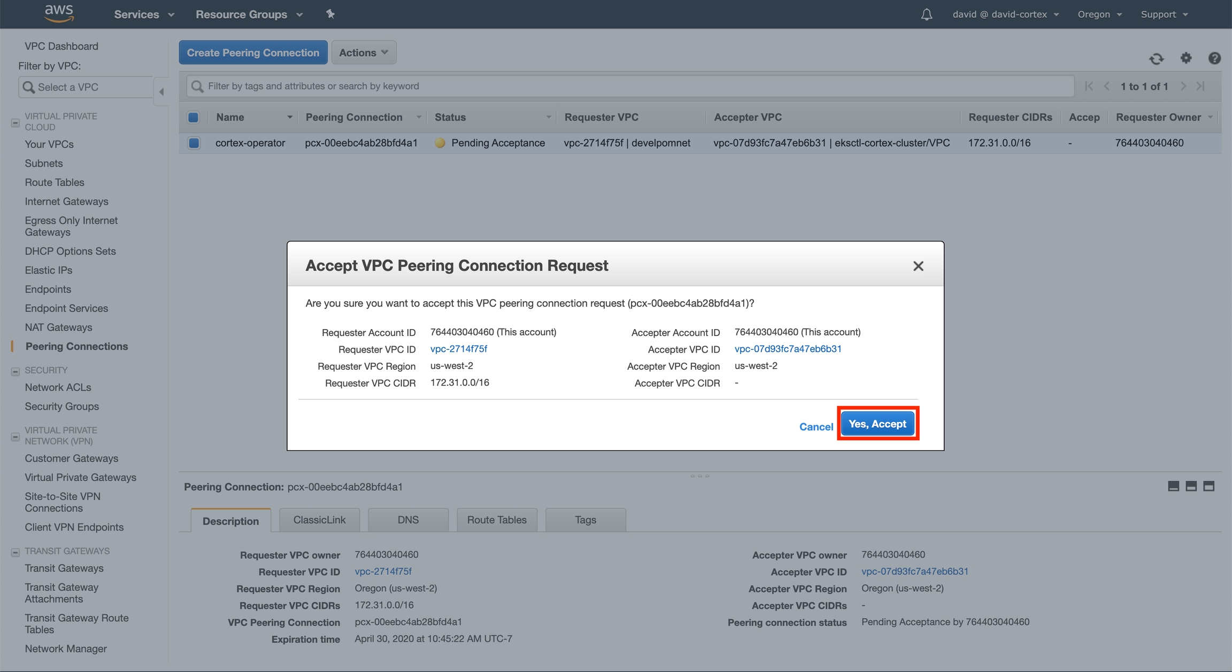Click the pin shortcut icon in header

point(330,14)
